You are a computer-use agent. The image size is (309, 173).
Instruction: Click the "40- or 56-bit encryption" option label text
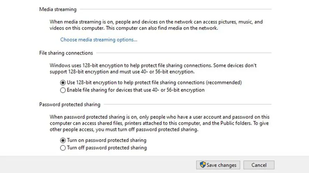[x=136, y=90]
